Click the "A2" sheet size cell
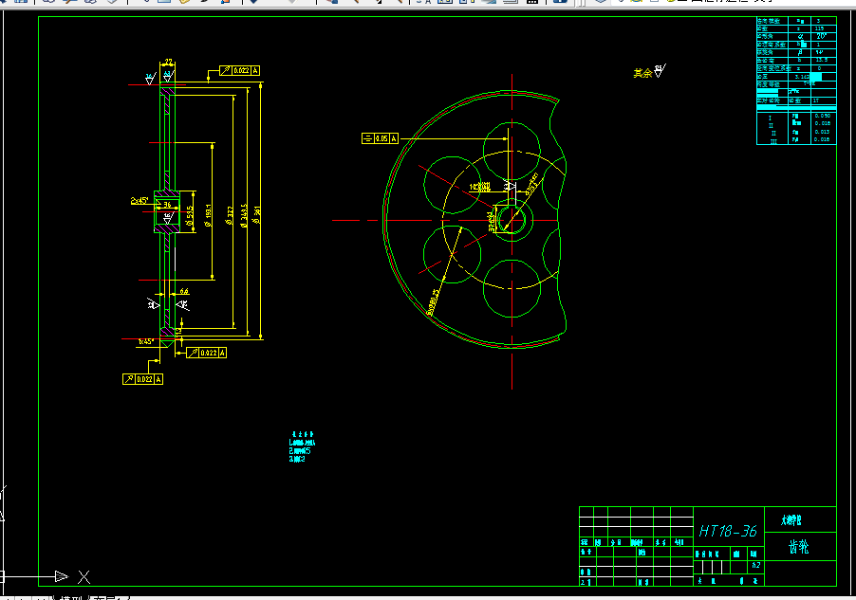 [756, 566]
